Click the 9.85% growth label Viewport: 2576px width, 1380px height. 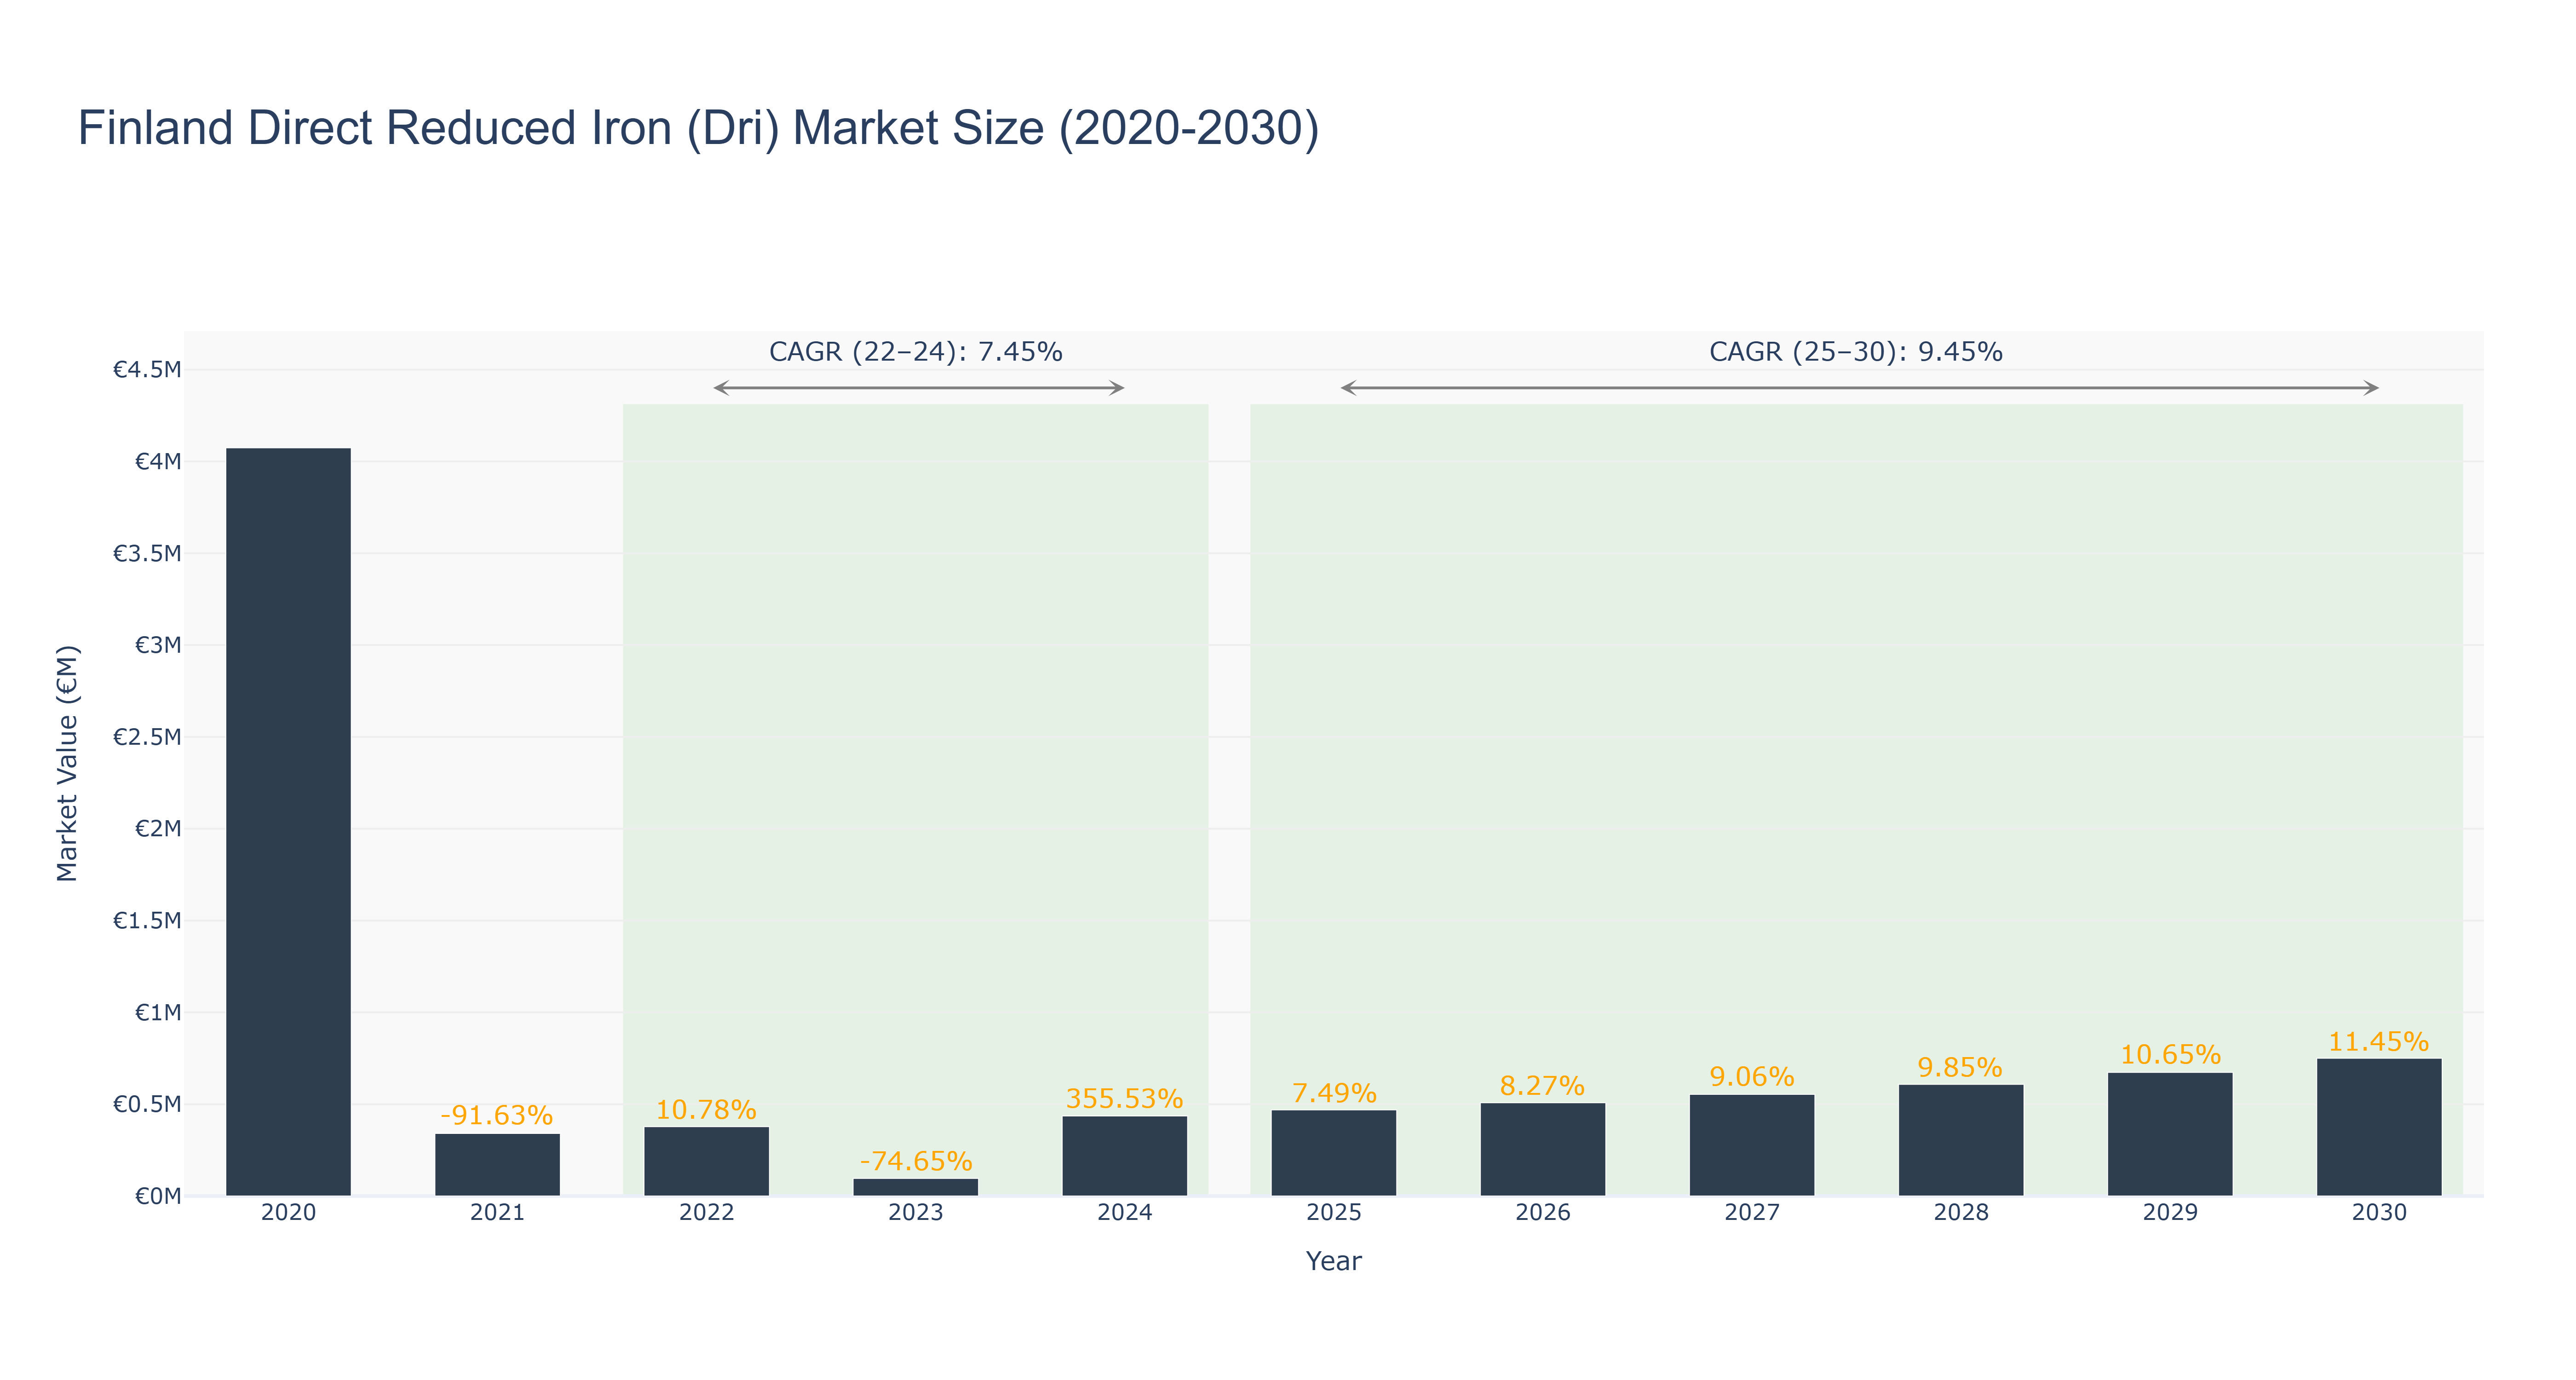pos(1960,1067)
